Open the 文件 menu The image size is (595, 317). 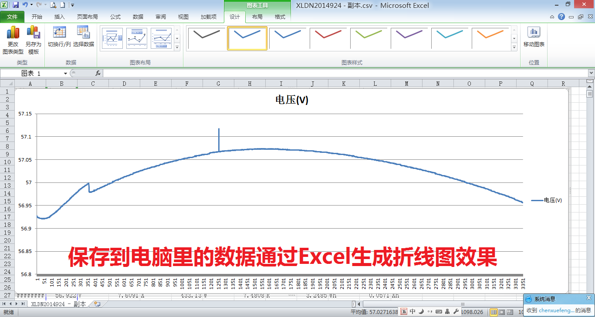12,17
